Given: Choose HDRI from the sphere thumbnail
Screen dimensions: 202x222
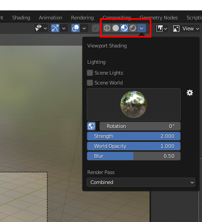Looking at the screenshot, I should click(x=134, y=104).
